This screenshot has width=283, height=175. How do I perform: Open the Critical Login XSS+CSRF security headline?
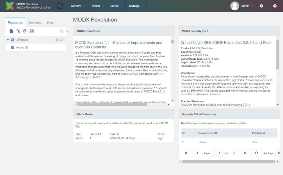pos(226,43)
